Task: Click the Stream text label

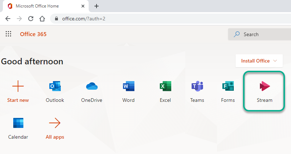Action: click(x=265, y=100)
